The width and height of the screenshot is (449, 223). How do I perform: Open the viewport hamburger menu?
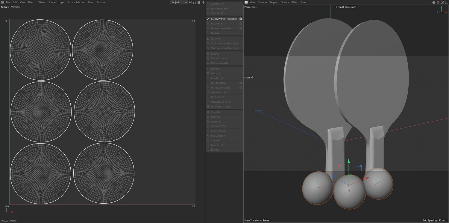pos(246,2)
